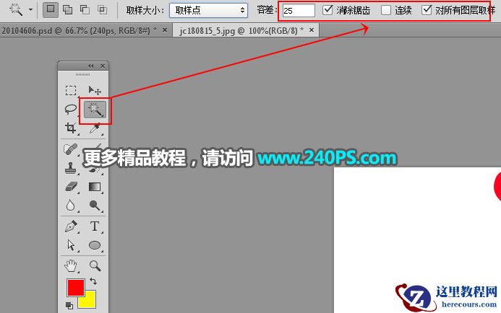Select the Gradient tool

pos(95,187)
